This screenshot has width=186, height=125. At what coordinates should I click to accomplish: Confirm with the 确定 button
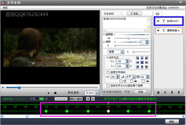pos(172,122)
